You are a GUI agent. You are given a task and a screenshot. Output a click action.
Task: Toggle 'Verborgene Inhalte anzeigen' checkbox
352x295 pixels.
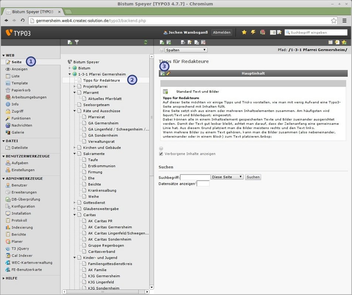tap(161, 154)
